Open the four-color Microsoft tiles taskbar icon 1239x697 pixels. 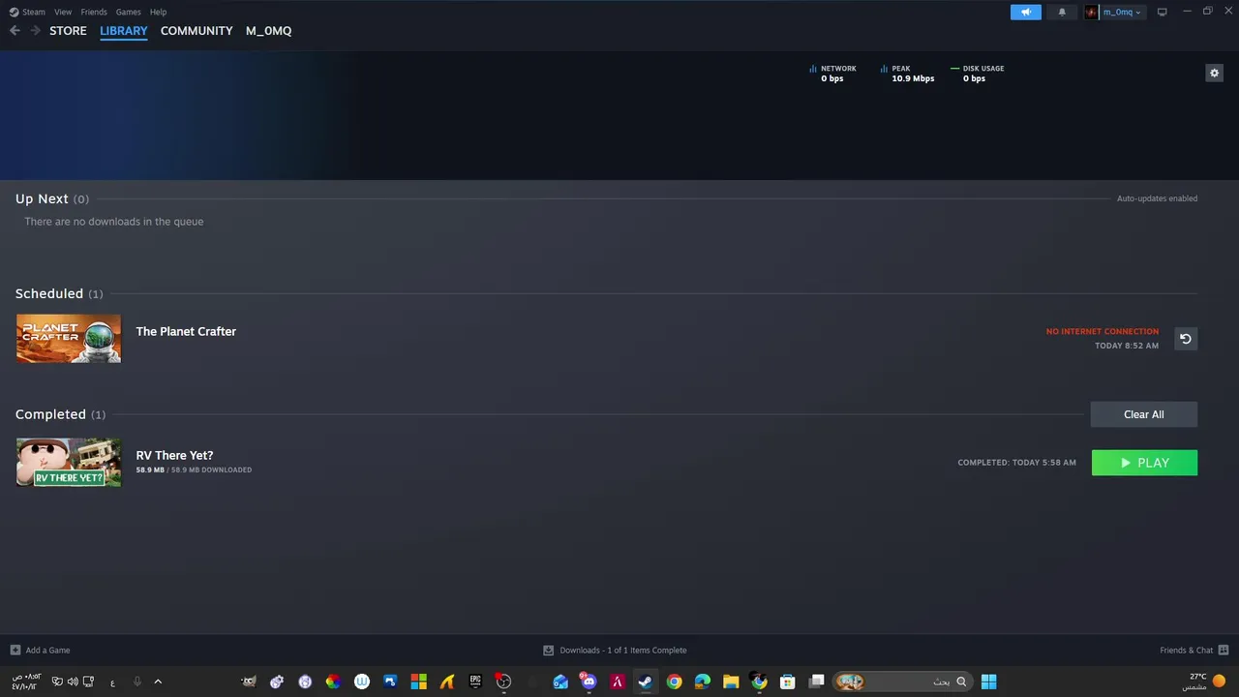click(x=418, y=682)
